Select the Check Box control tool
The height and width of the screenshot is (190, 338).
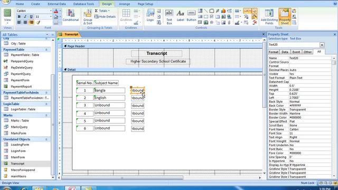[212, 16]
